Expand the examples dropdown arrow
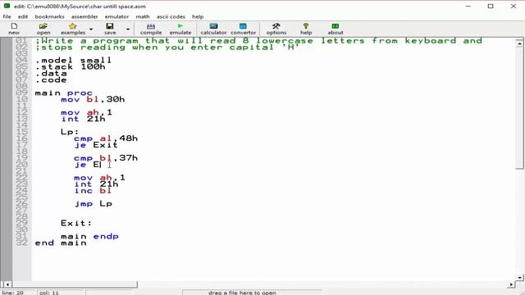 coord(91,29)
